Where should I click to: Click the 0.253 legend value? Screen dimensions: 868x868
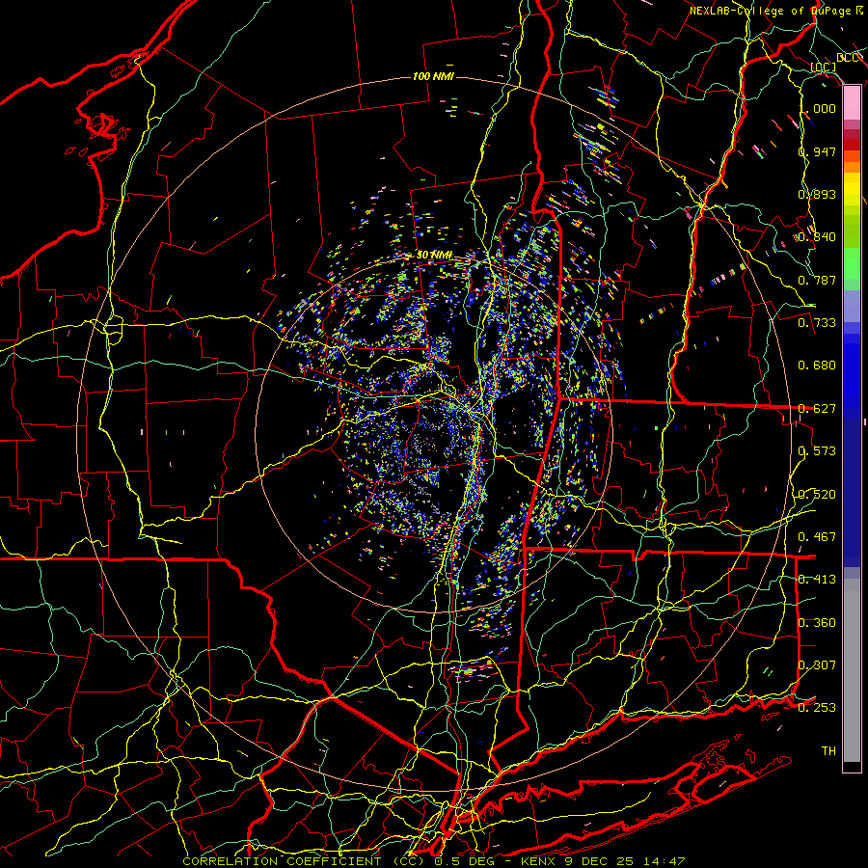click(x=817, y=708)
